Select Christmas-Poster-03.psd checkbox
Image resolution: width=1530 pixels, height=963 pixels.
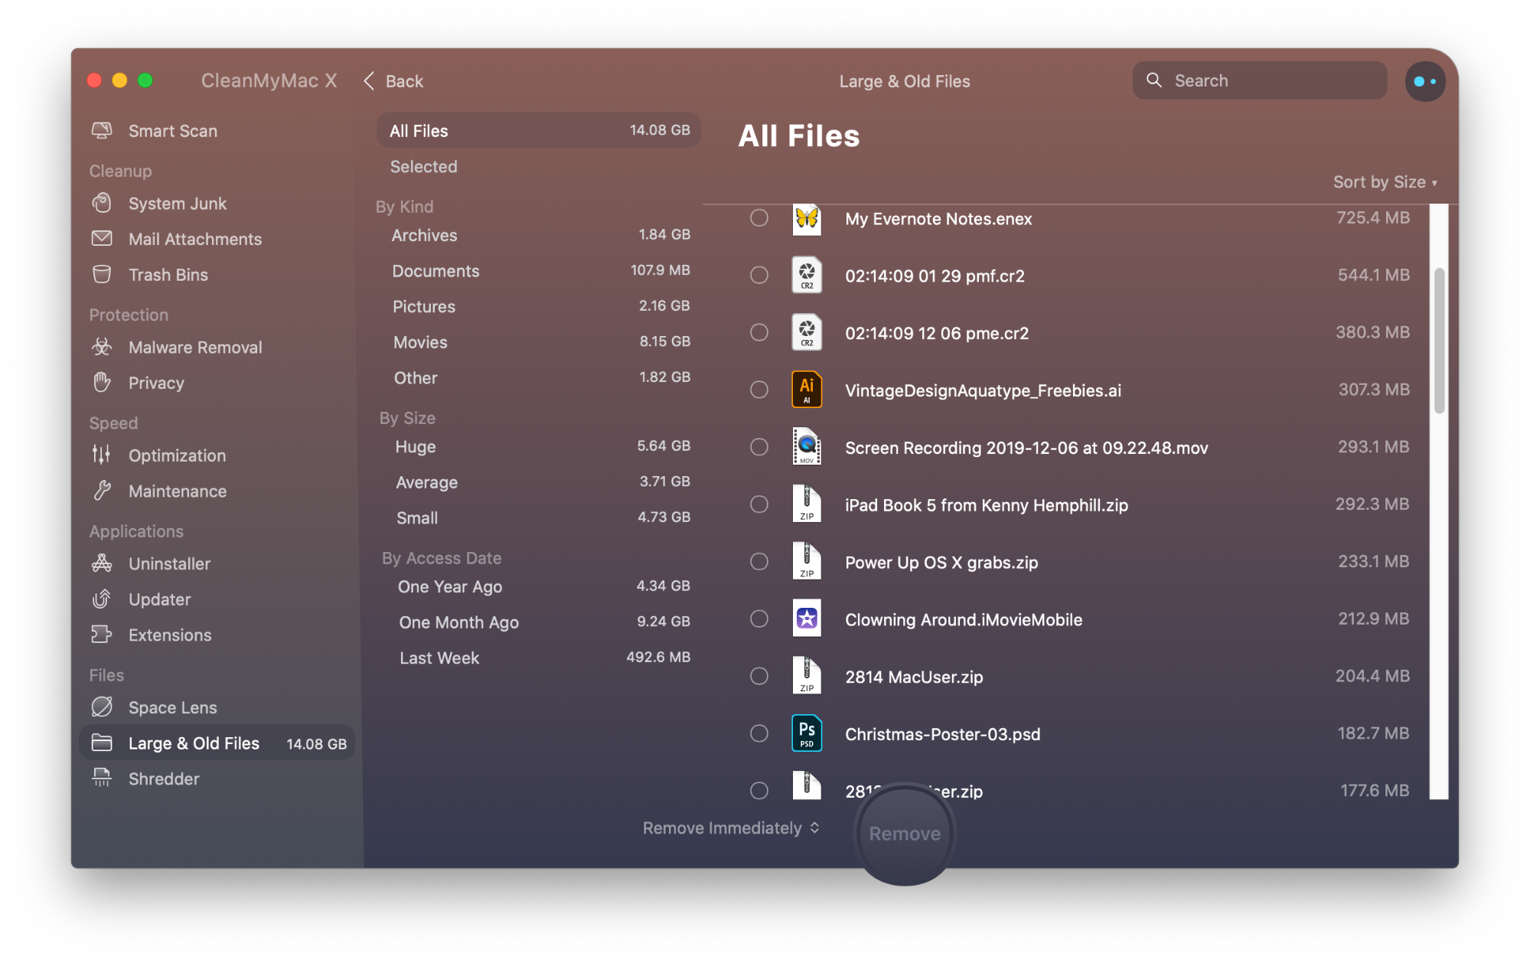point(758,733)
